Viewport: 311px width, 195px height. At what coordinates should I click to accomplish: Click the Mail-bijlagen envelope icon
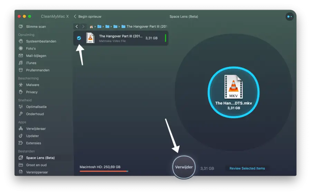21,55
